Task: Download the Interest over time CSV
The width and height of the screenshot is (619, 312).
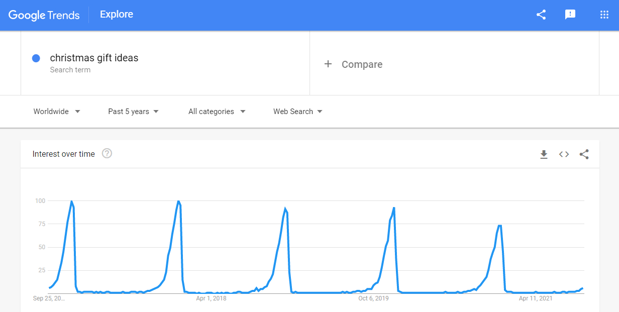Action: pos(544,154)
